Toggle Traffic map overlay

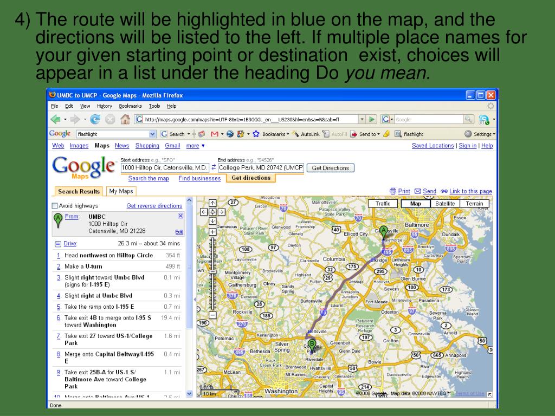click(x=383, y=204)
